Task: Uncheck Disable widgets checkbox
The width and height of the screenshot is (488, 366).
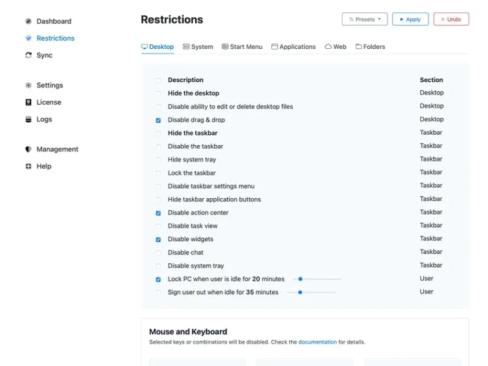Action: (159, 240)
